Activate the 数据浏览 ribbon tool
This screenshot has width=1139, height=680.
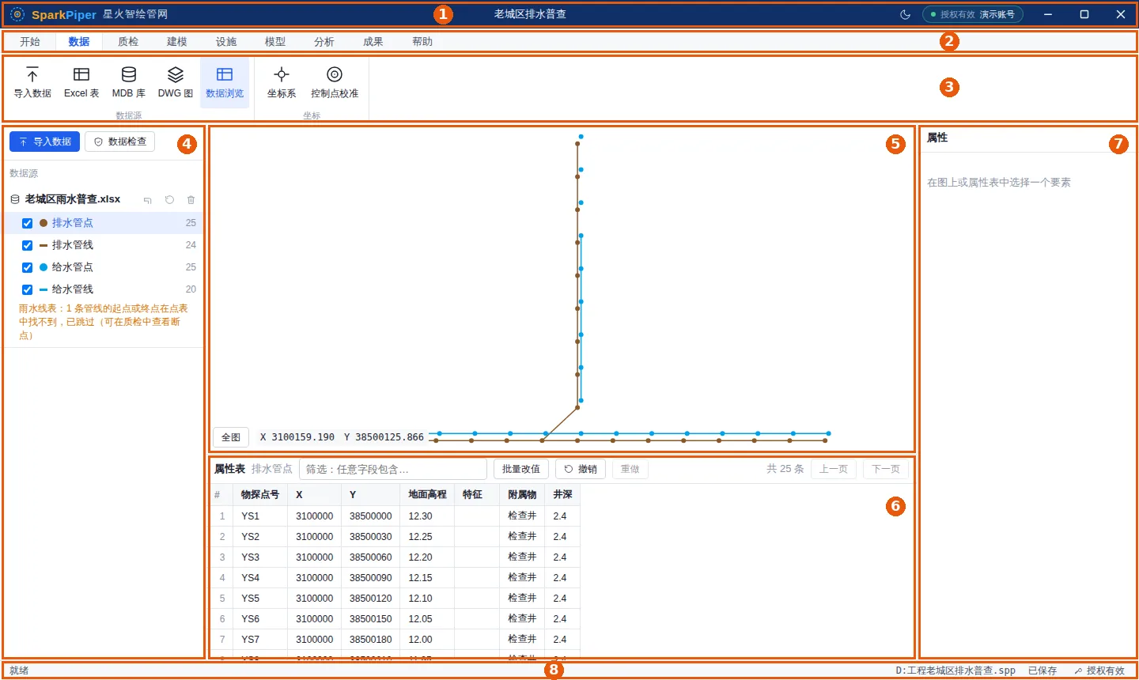pyautogui.click(x=225, y=82)
